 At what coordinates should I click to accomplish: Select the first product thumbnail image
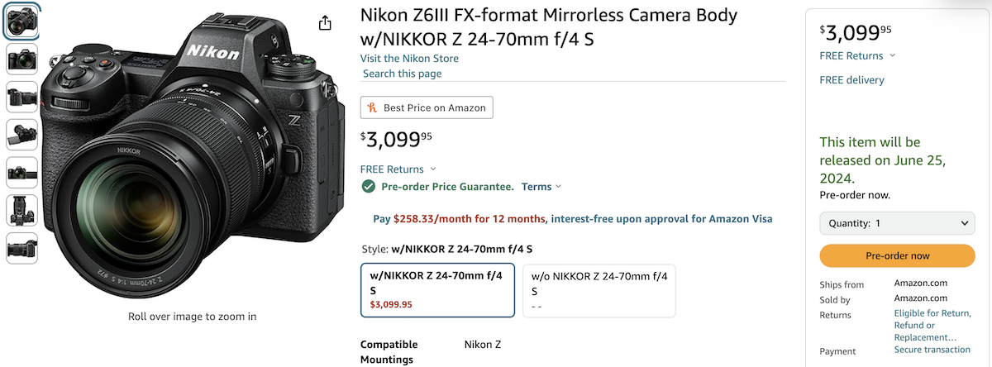click(x=21, y=21)
